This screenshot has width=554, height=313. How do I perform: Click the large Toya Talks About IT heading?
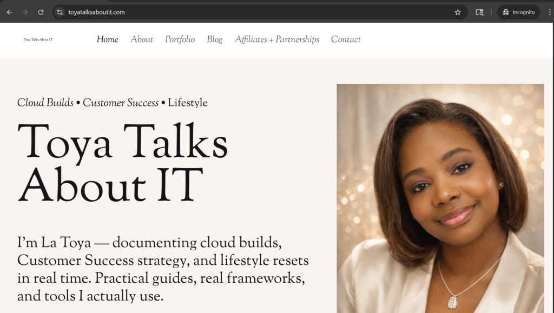tap(123, 163)
